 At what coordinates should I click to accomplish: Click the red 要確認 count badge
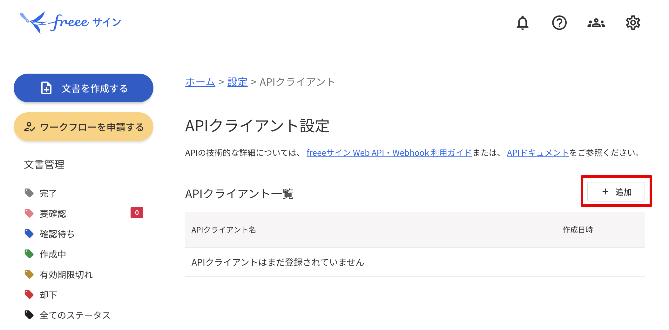[x=137, y=213]
